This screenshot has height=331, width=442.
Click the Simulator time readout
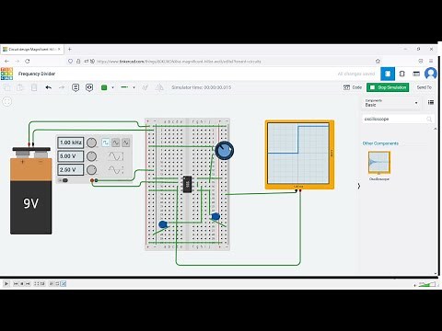(x=202, y=87)
